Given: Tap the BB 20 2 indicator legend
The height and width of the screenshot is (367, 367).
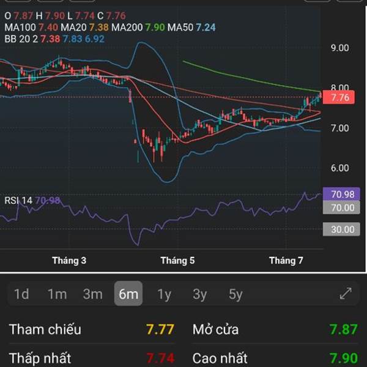Looking at the screenshot, I should (x=21, y=39).
